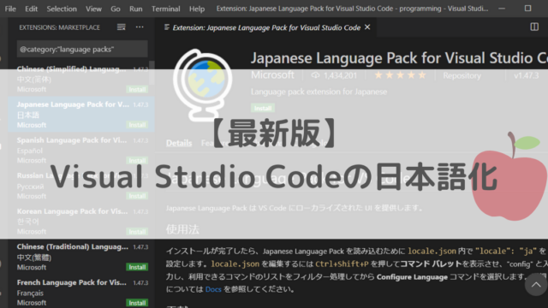Install Russian Language Pack
The height and width of the screenshot is (308, 548).
point(137,196)
